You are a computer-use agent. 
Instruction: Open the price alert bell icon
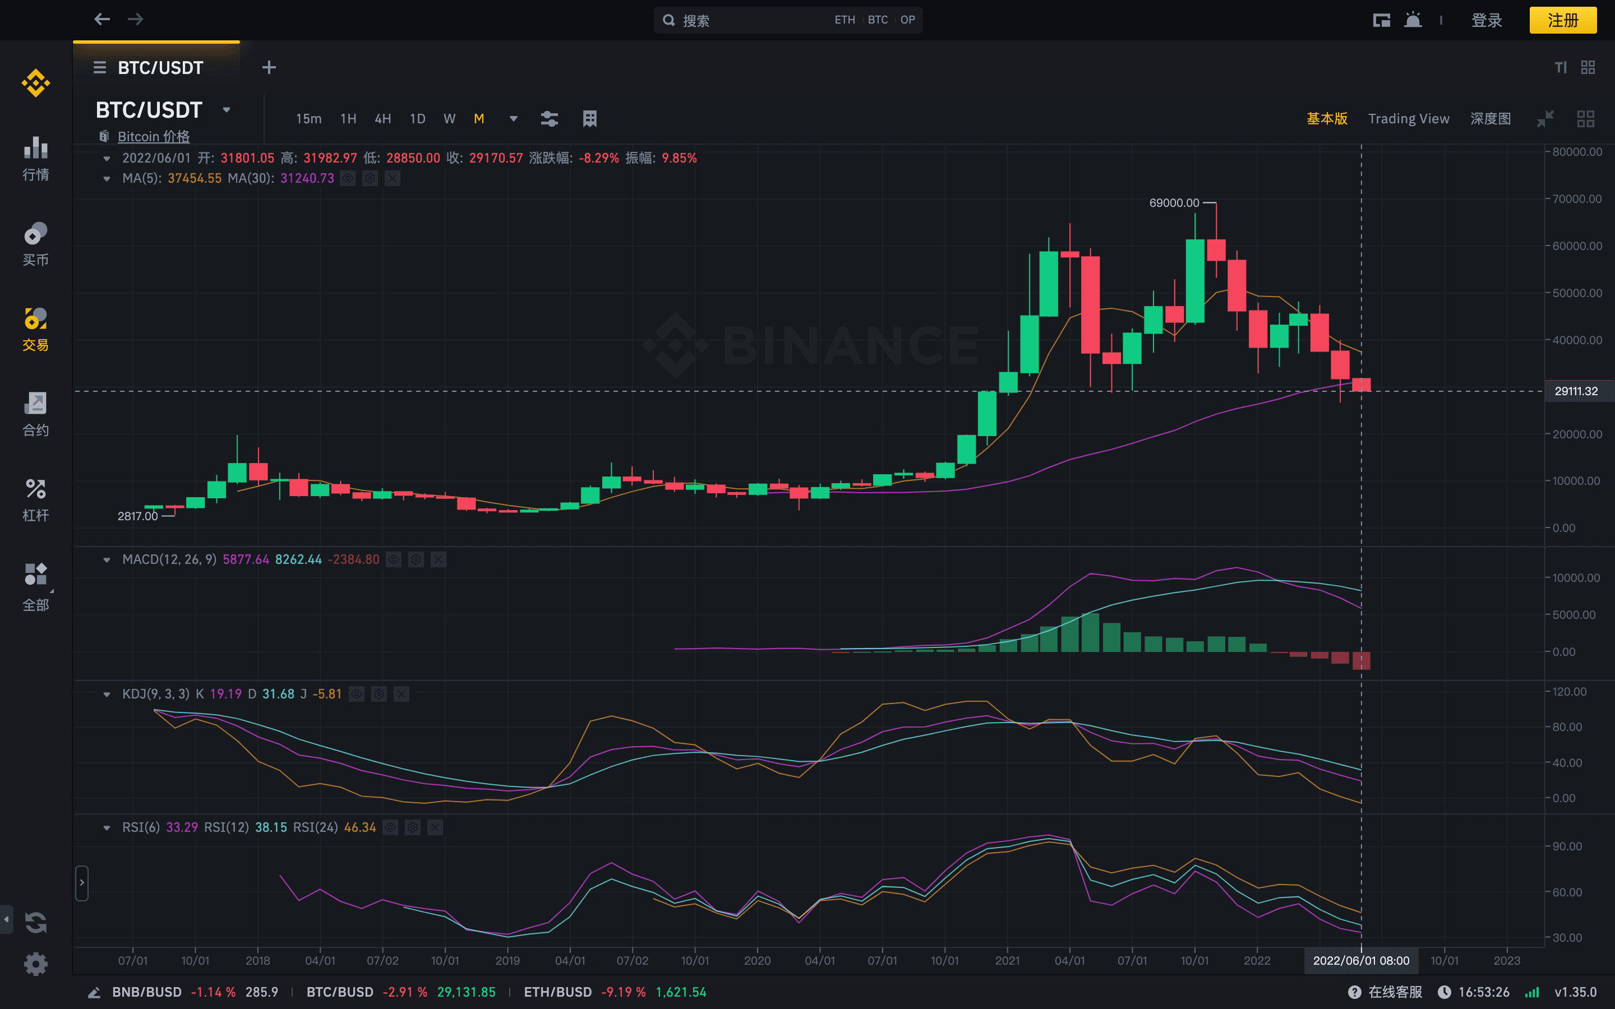coord(1413,20)
